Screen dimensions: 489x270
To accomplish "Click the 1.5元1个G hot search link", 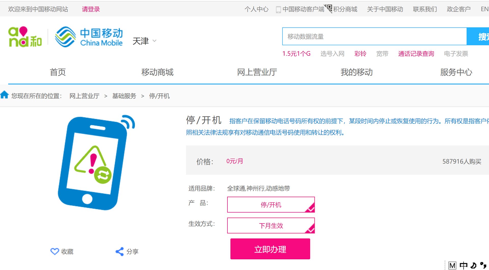I will [x=296, y=54].
